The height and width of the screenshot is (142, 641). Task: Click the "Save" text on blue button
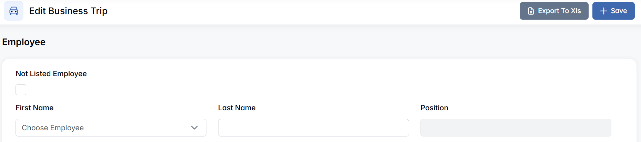pos(619,11)
